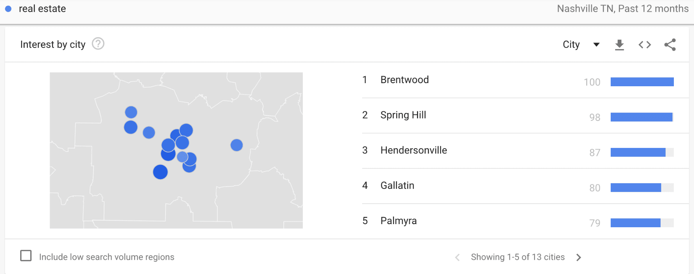This screenshot has width=694, height=274.
Task: Click the City dropdown arrow
Action: coord(596,45)
